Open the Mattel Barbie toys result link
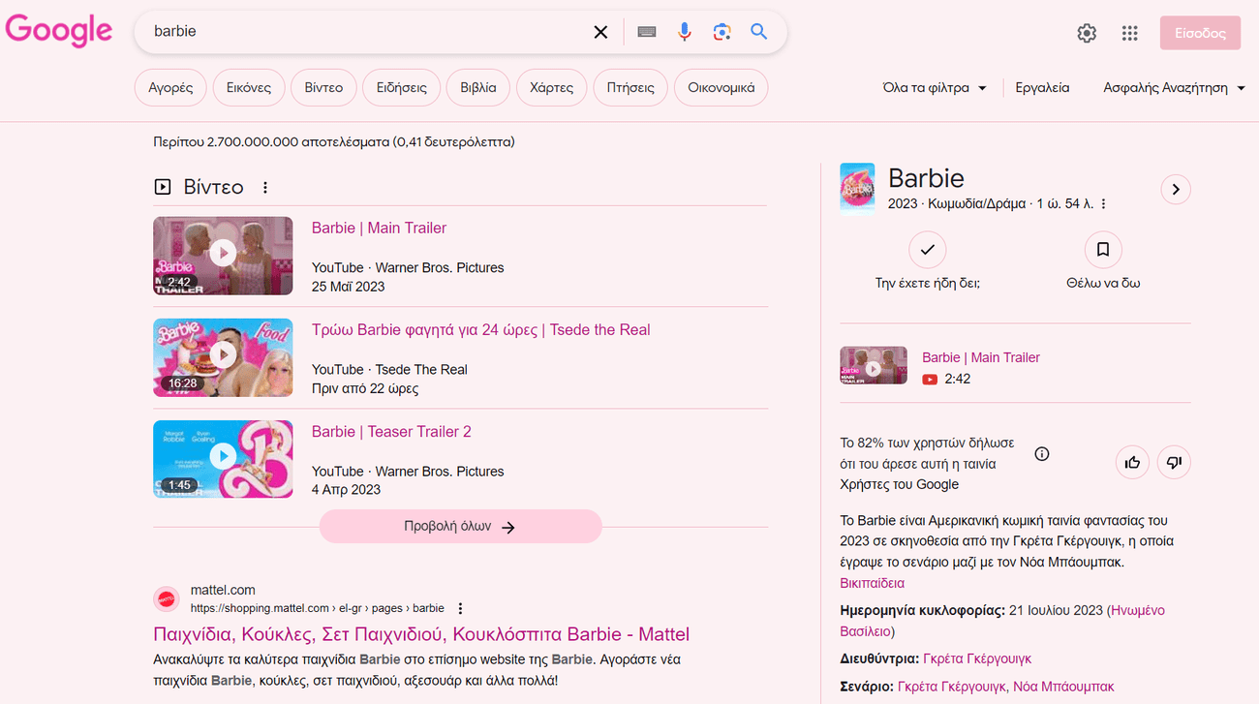 click(x=421, y=634)
